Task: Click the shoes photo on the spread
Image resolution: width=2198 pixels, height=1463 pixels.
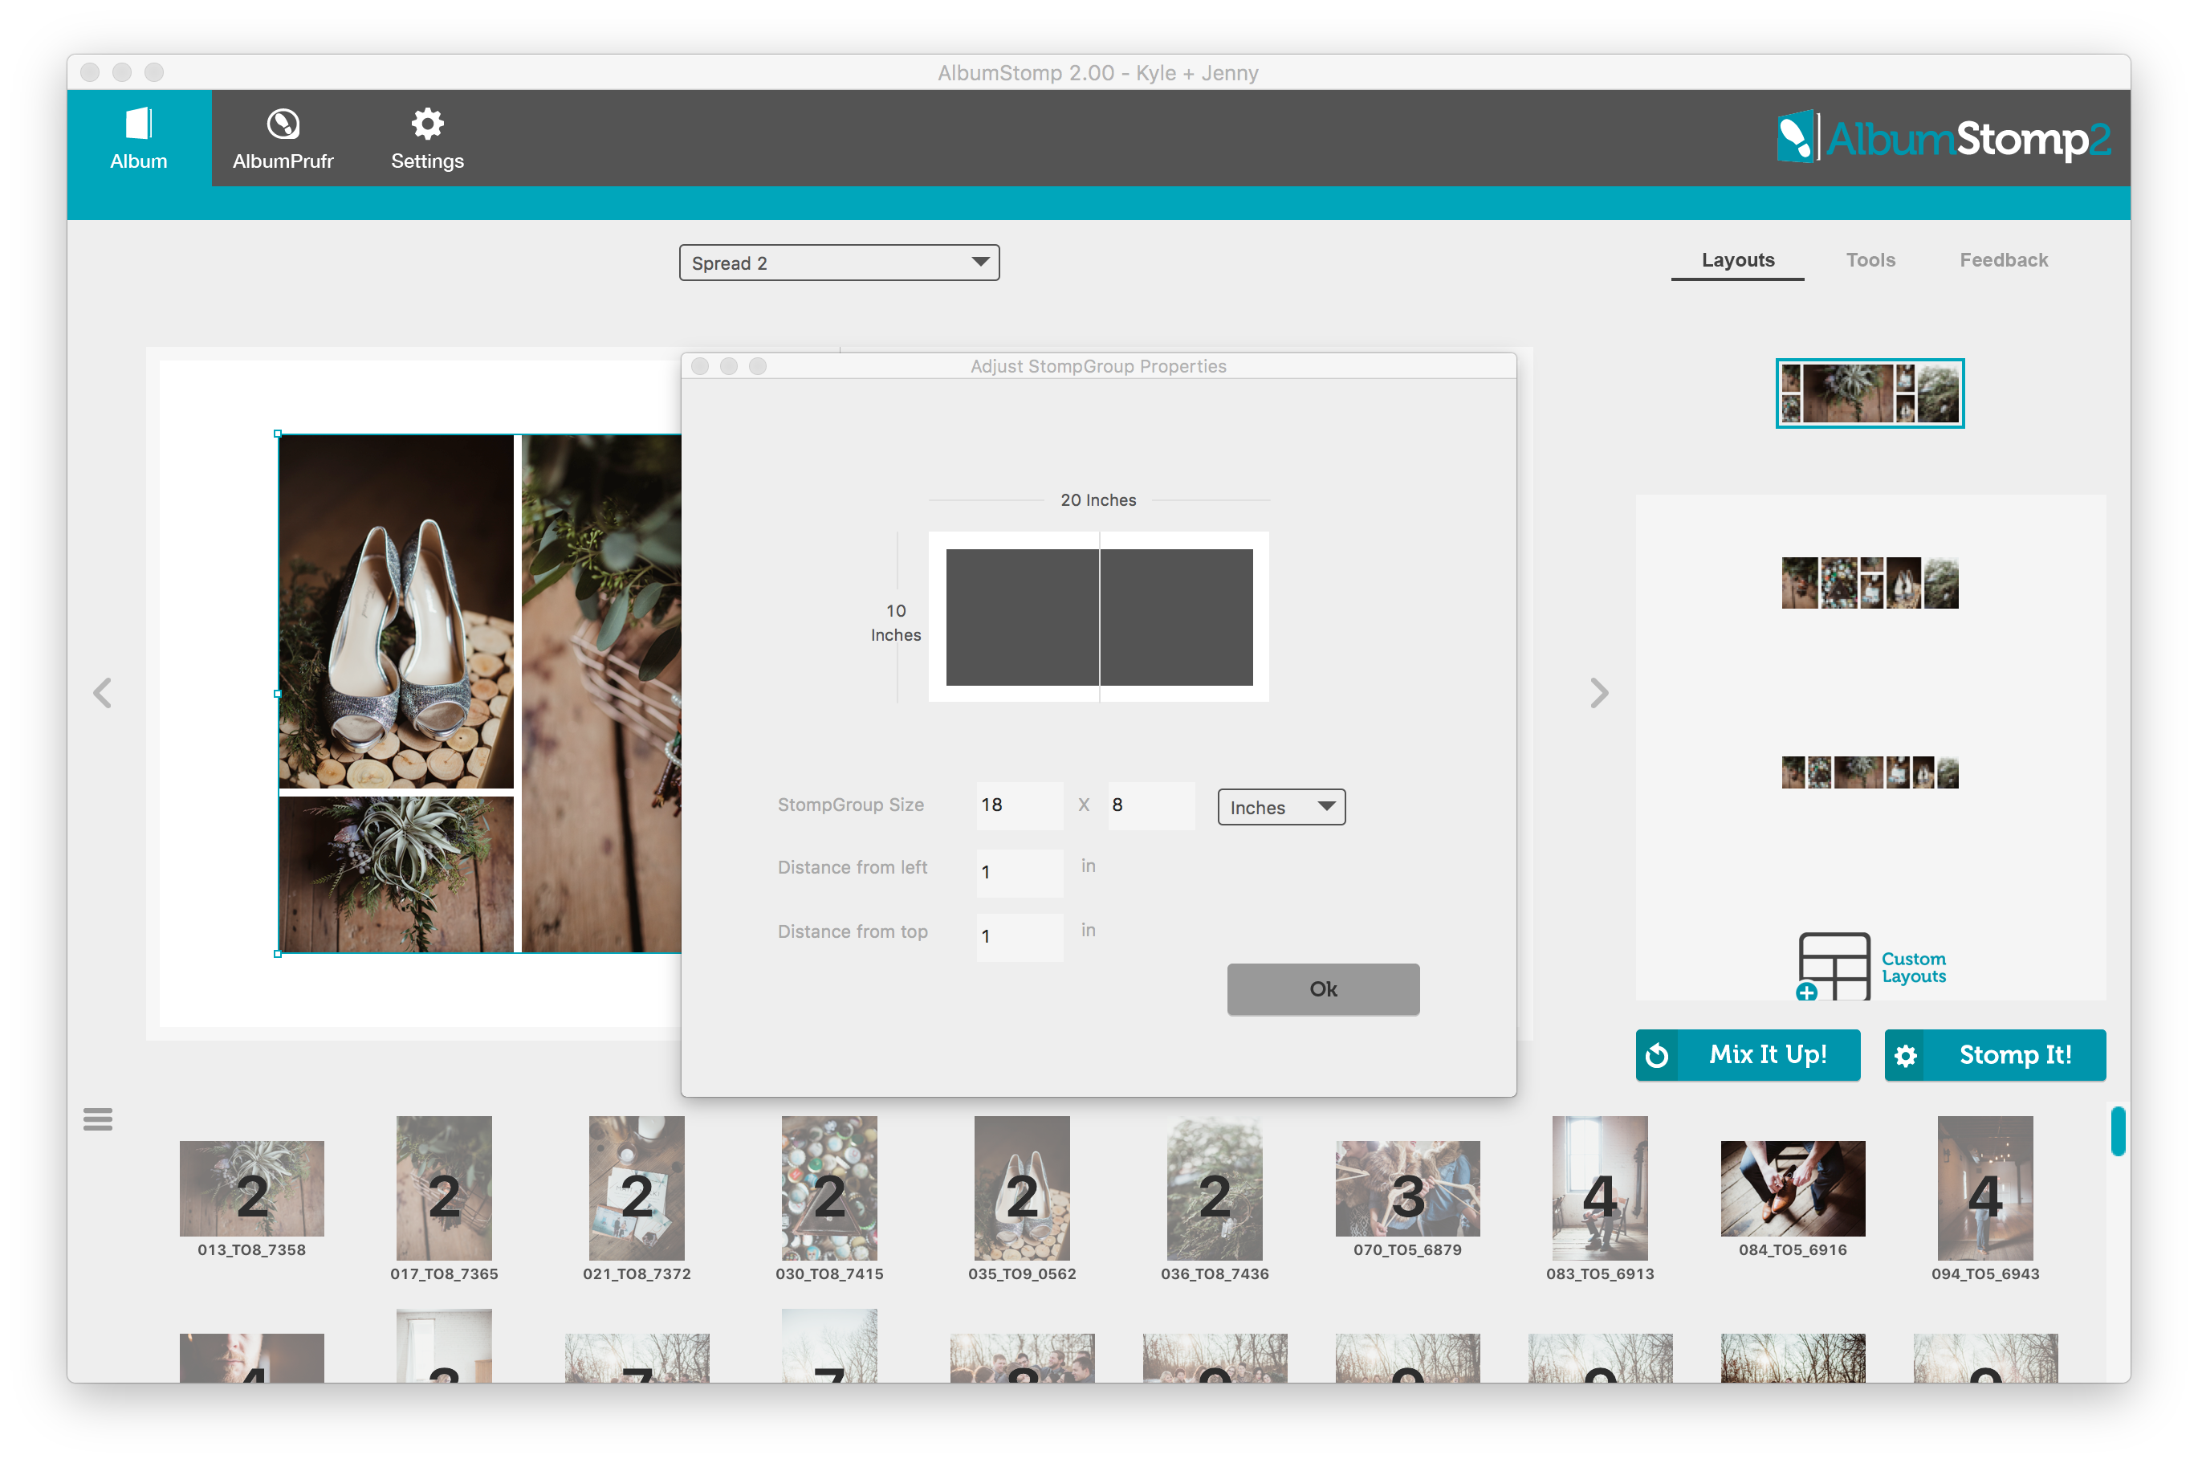Action: [397, 612]
